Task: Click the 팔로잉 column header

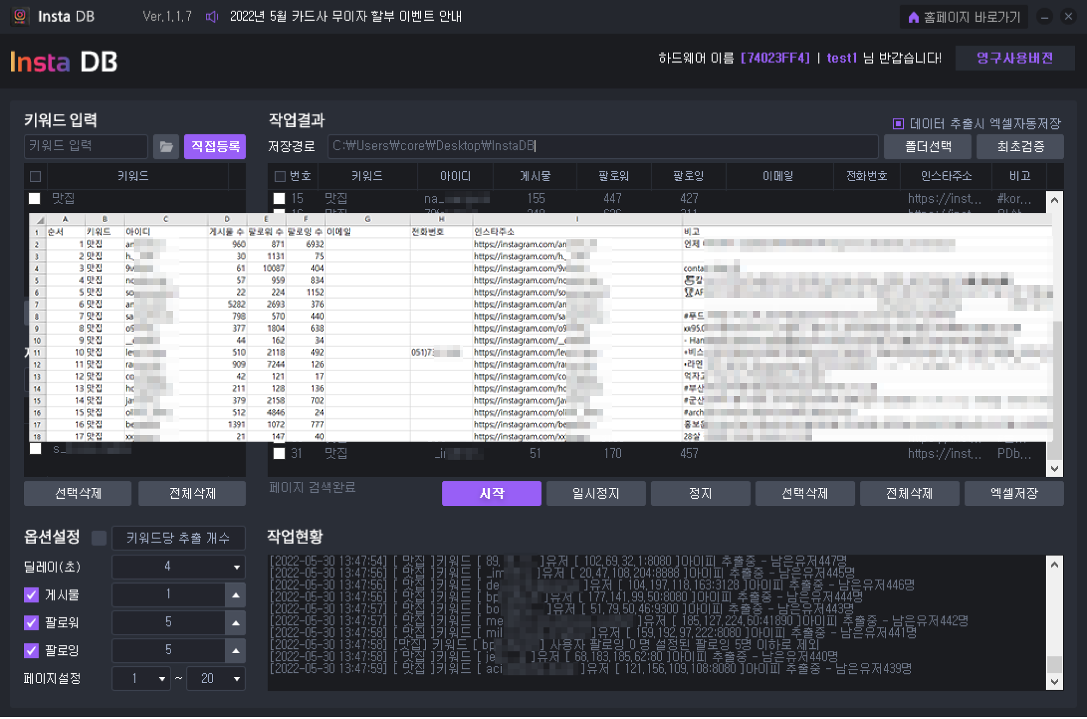Action: (x=689, y=176)
